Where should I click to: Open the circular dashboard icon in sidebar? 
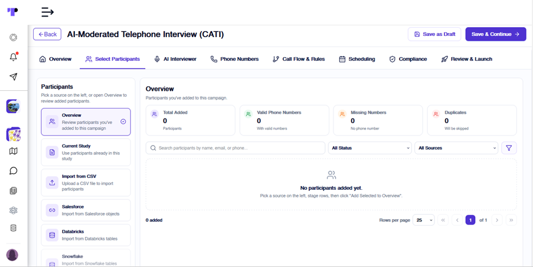[13, 37]
